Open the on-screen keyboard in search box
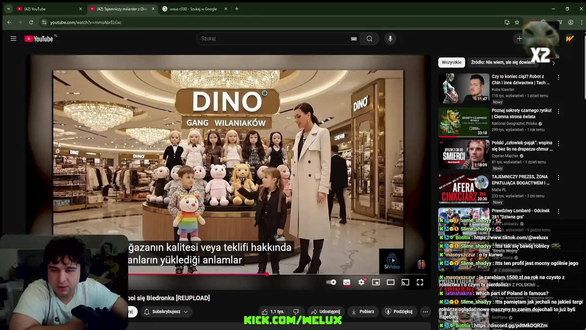 coord(353,39)
